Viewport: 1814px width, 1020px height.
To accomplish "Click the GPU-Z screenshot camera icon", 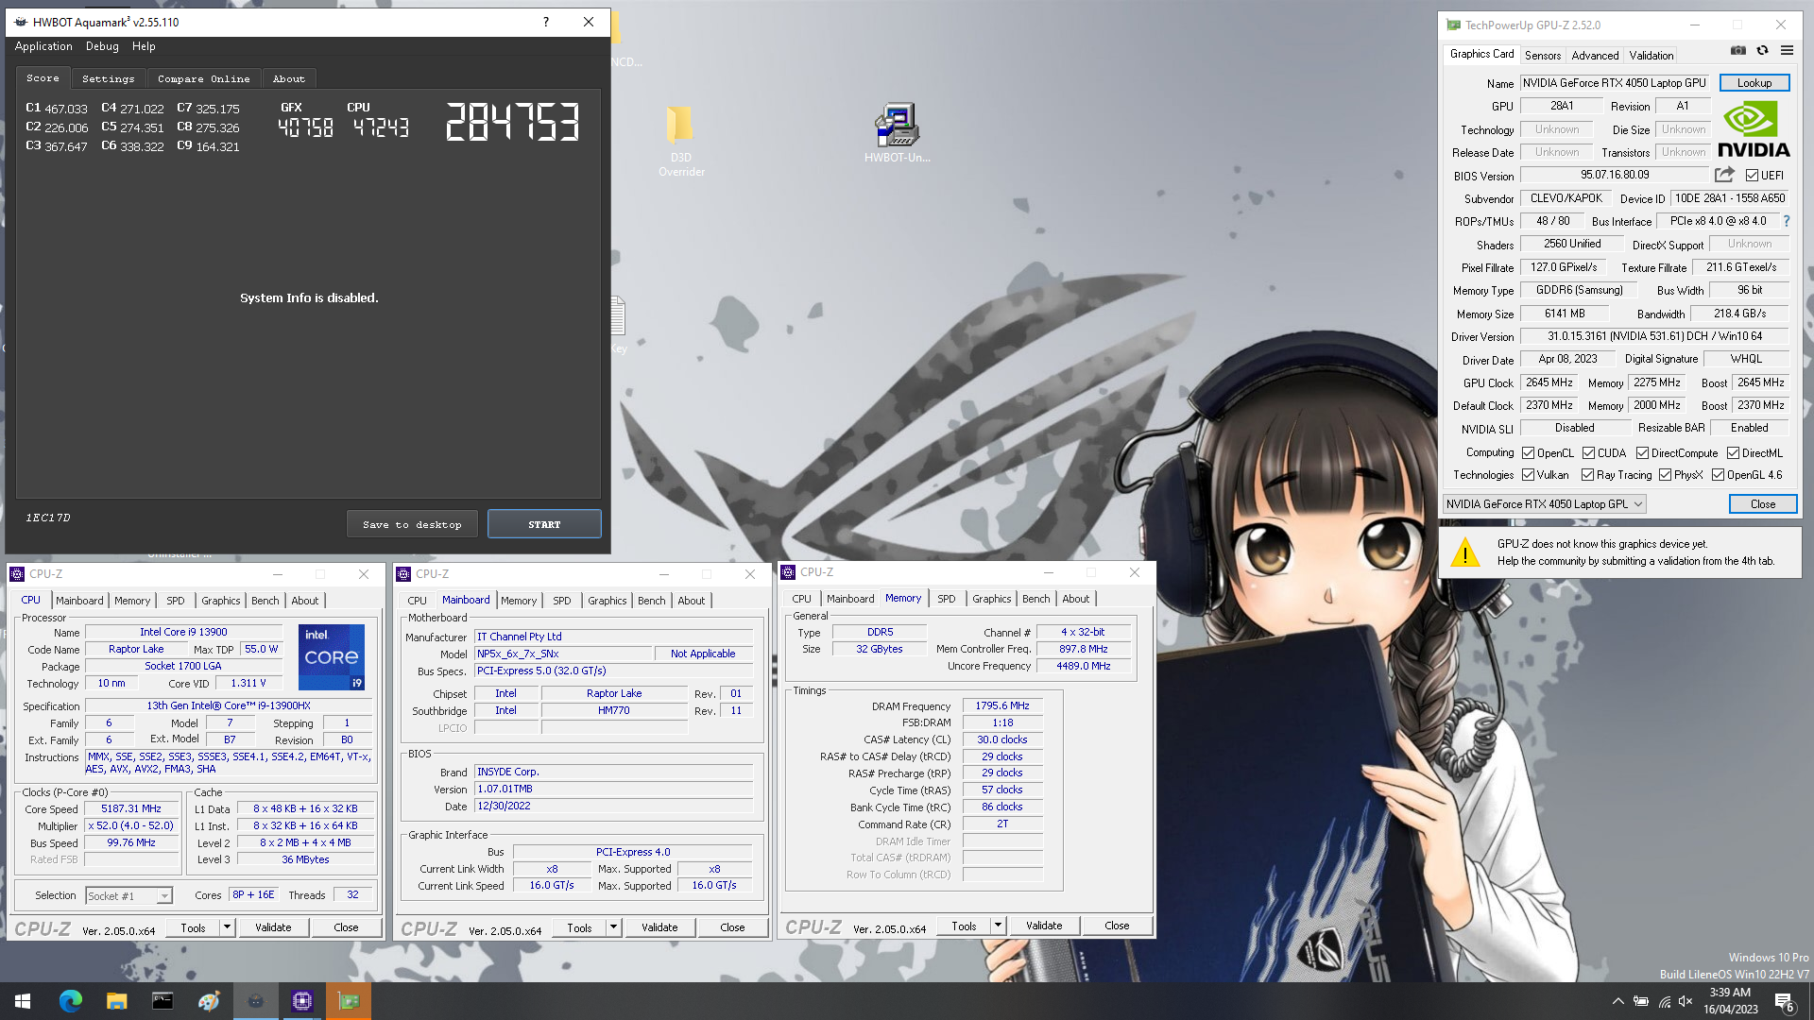I will (x=1737, y=51).
